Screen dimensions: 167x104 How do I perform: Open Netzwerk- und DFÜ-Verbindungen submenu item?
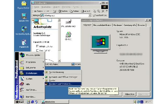pos(63,77)
